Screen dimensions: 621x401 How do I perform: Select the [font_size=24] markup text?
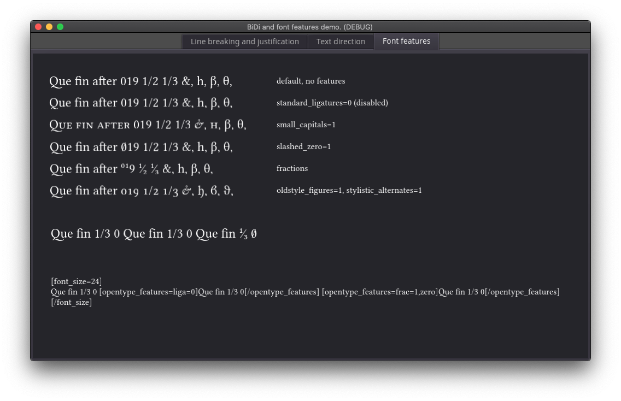click(x=75, y=281)
